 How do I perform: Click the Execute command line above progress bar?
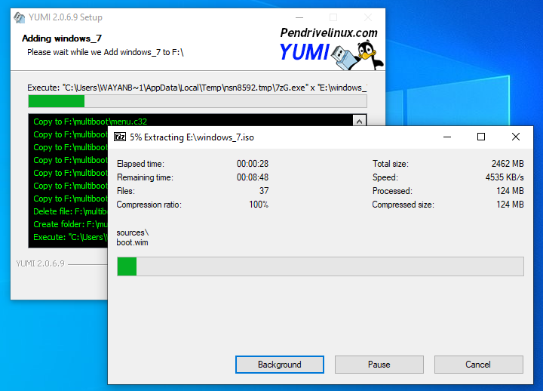[197, 88]
